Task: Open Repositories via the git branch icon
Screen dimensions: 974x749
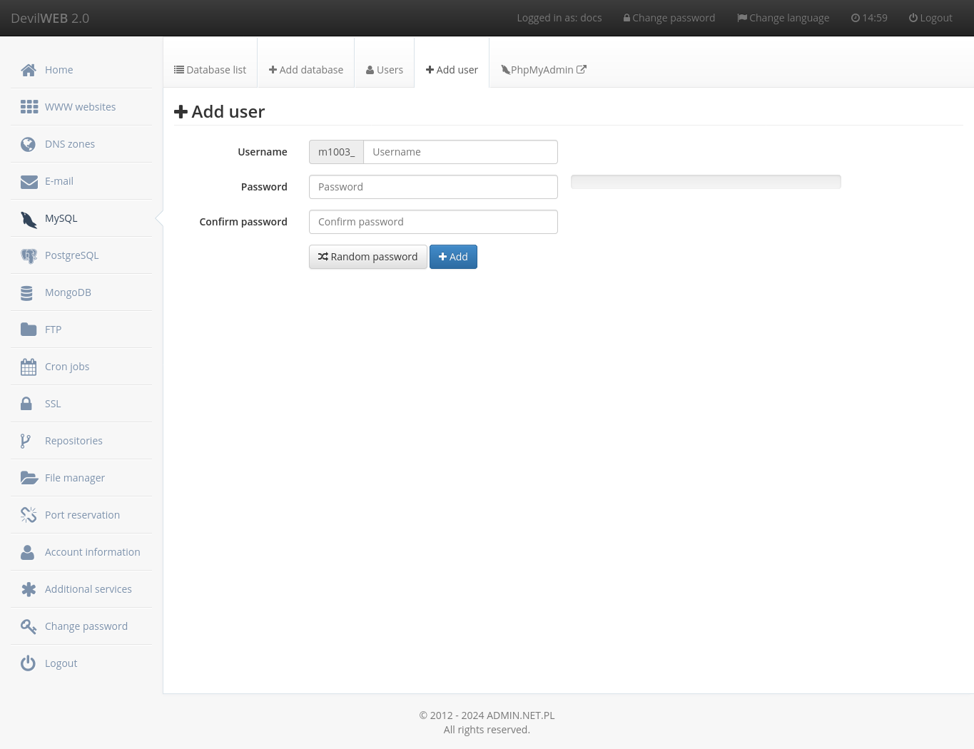Action: tap(26, 440)
